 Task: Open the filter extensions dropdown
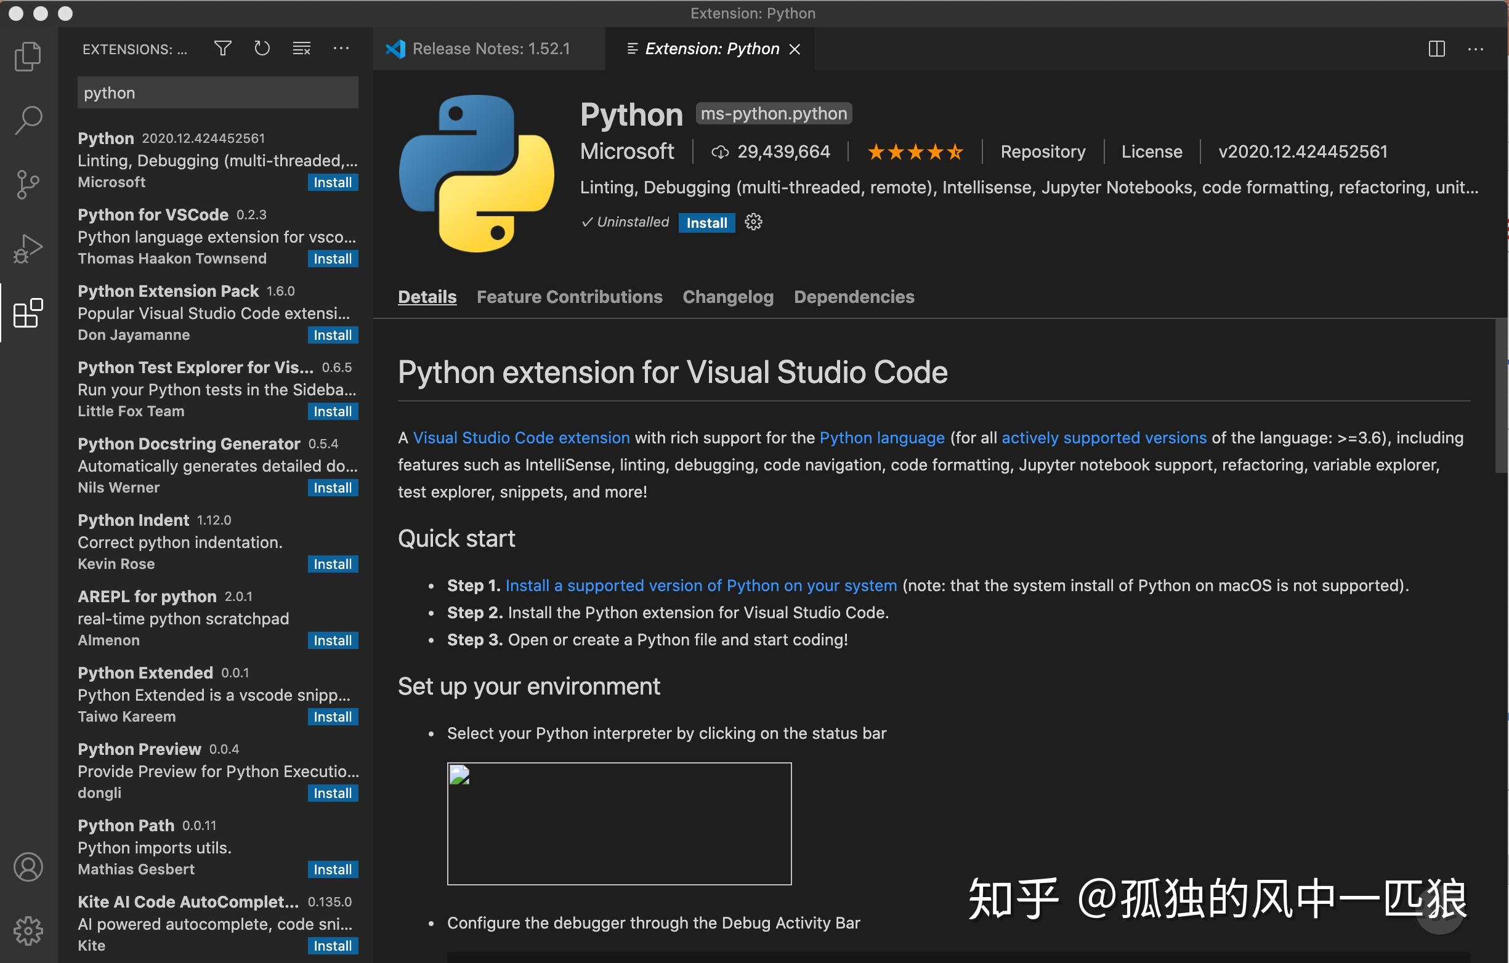pyautogui.click(x=222, y=48)
